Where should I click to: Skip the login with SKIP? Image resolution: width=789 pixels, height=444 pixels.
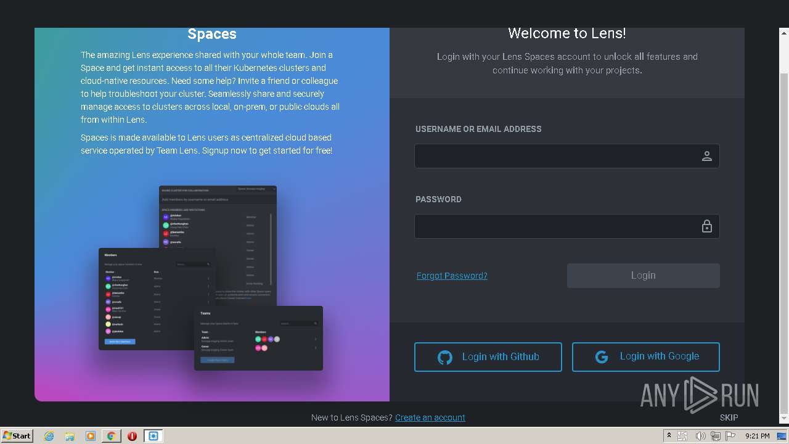pyautogui.click(x=729, y=417)
